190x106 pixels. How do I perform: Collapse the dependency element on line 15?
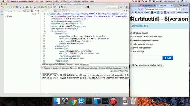tap(45, 49)
